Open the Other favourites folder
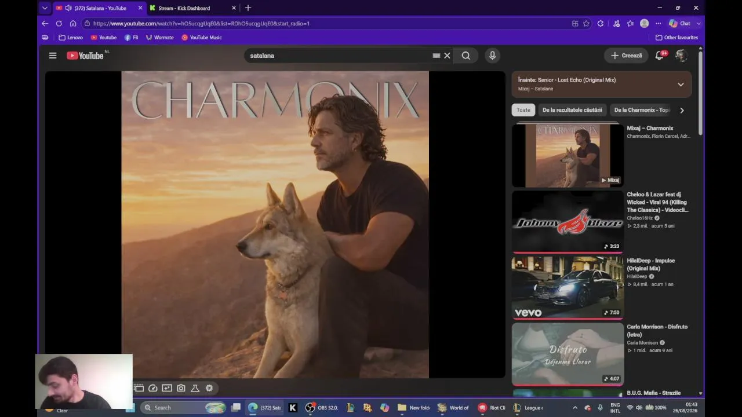The width and height of the screenshot is (742, 417). click(x=676, y=38)
